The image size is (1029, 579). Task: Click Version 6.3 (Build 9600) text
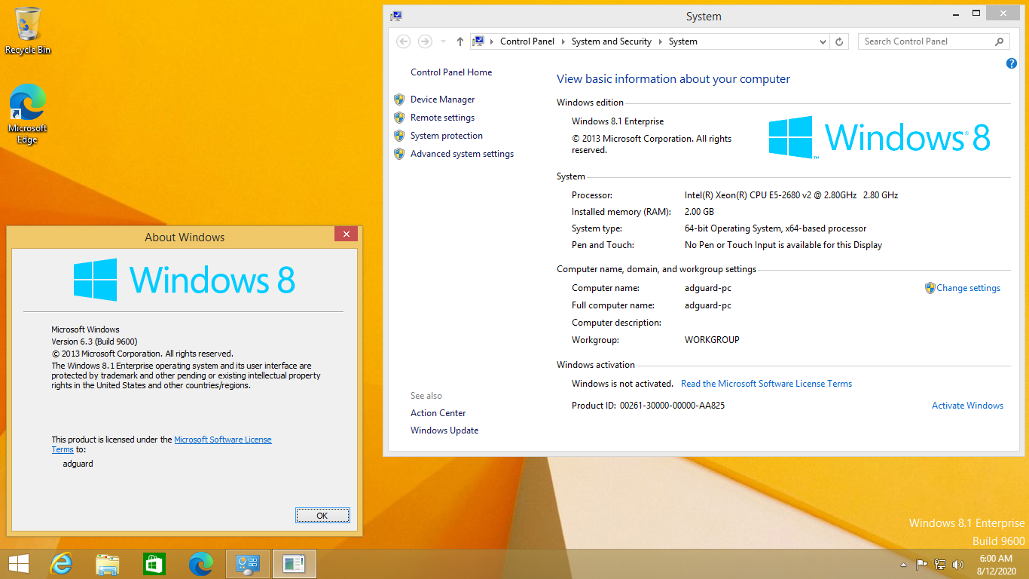94,342
